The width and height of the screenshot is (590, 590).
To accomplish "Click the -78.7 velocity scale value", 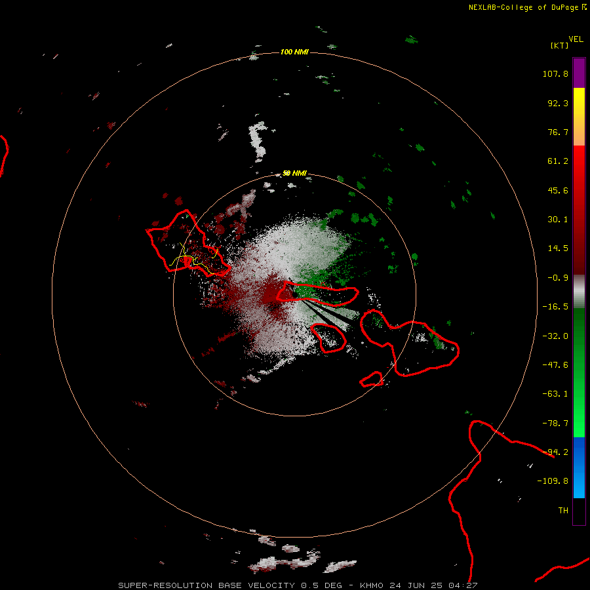I will 555,423.
